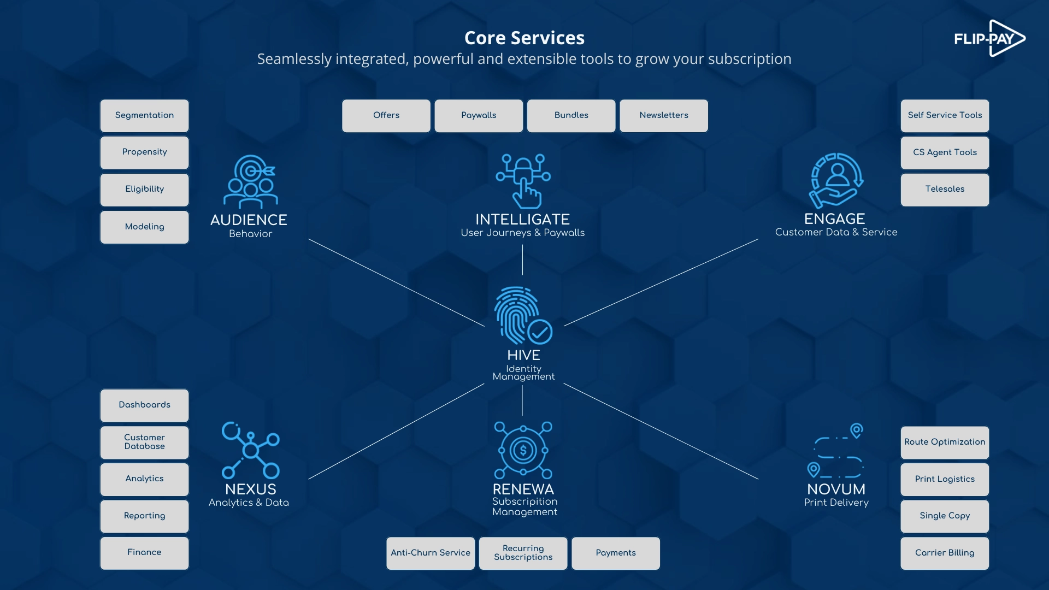
Task: Toggle the Anti-Churn Service option
Action: click(431, 553)
